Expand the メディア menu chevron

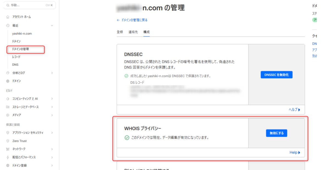coord(52,115)
